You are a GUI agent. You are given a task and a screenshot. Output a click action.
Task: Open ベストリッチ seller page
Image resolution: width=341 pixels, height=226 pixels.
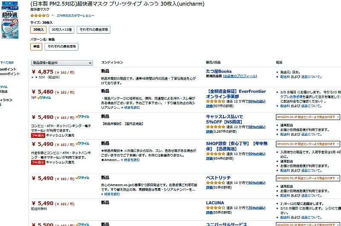point(218,177)
